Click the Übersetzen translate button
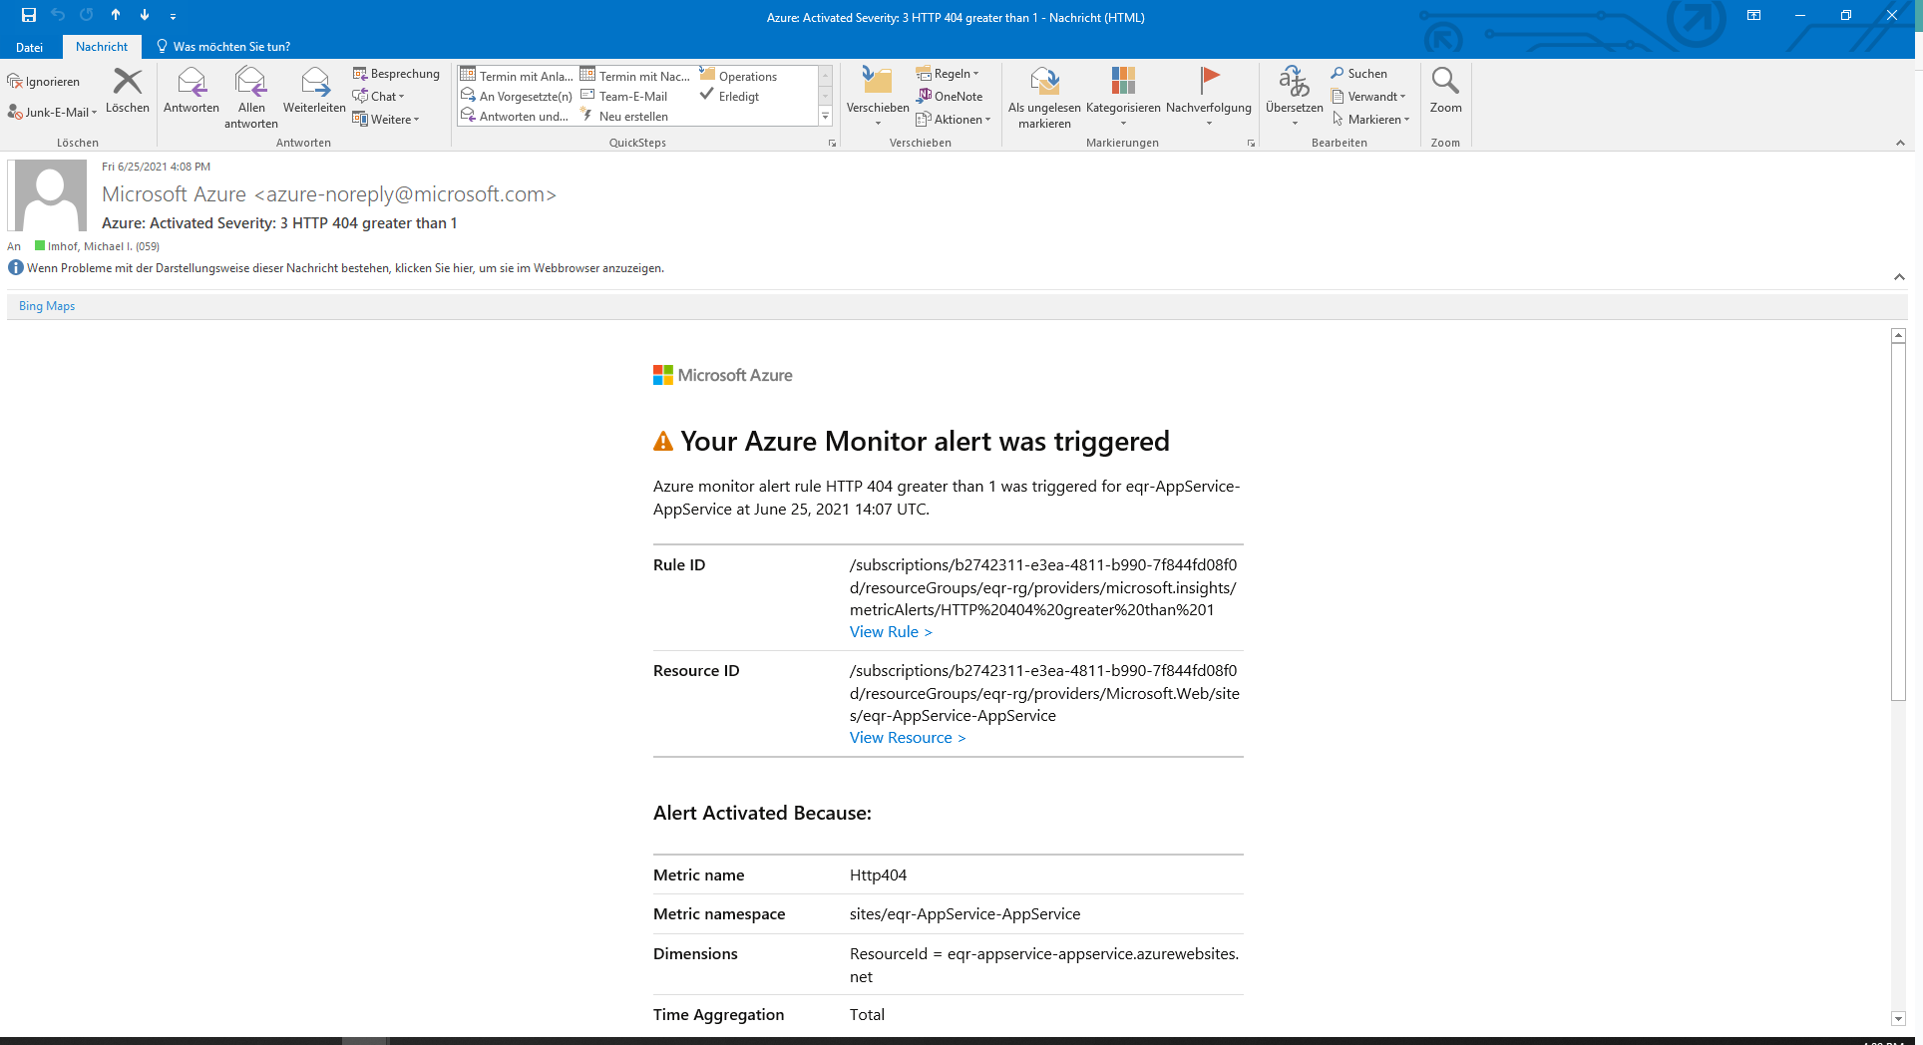This screenshot has width=1923, height=1045. pyautogui.click(x=1295, y=97)
